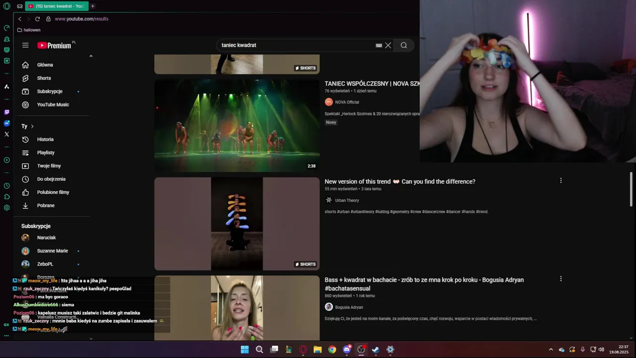Go to YouTube Premium home logo
Image resolution: width=636 pixels, height=358 pixels.
point(55,45)
